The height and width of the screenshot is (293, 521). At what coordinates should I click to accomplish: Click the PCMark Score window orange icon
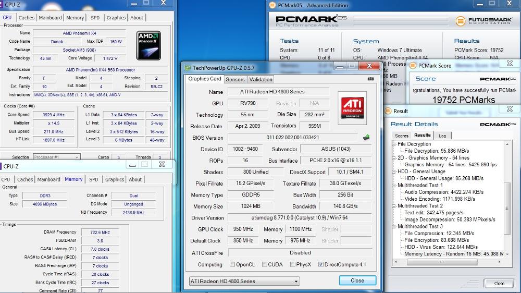pyautogui.click(x=413, y=66)
